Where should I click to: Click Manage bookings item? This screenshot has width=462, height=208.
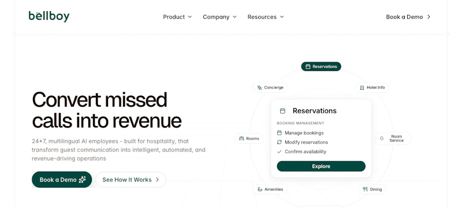(x=304, y=133)
